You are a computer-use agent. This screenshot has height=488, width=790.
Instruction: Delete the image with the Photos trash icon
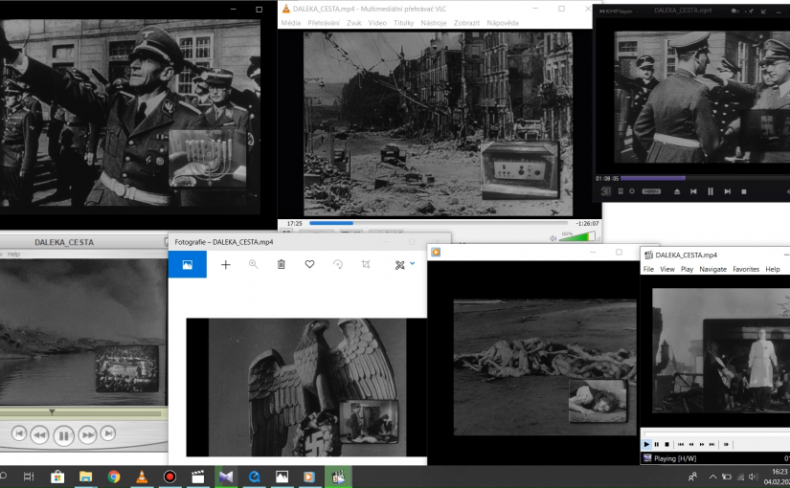[x=282, y=264]
